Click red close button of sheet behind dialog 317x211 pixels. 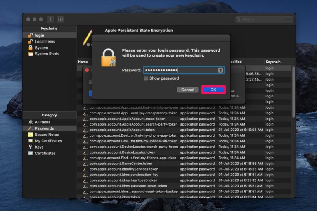pyautogui.click(x=87, y=70)
